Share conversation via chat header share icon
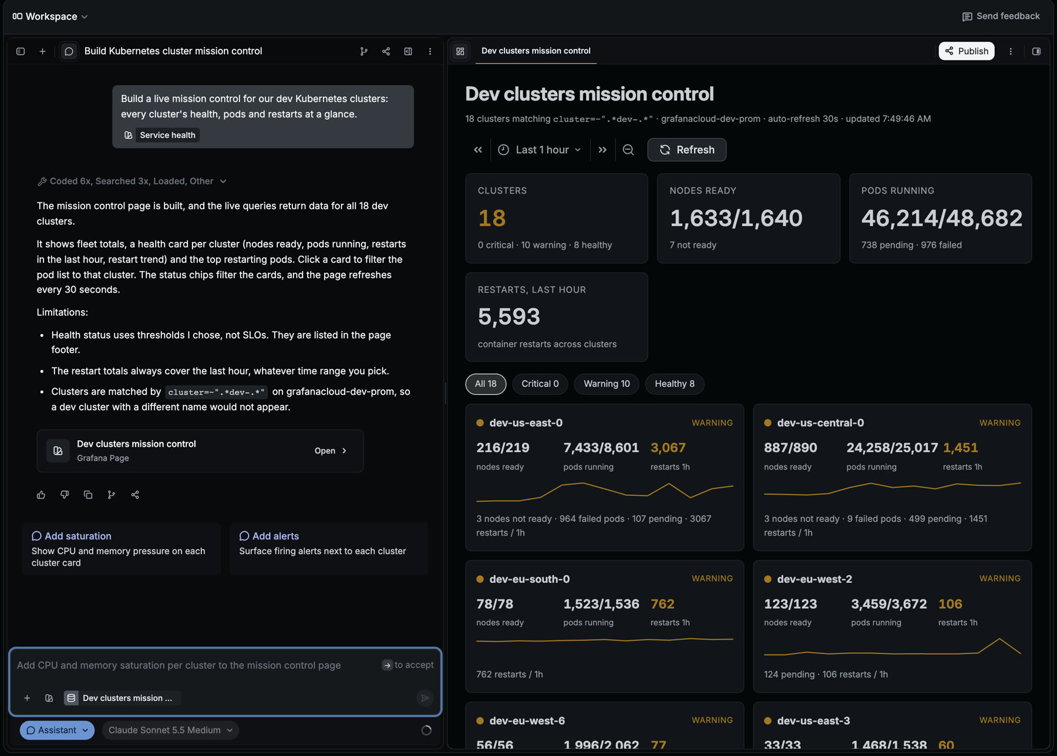The width and height of the screenshot is (1057, 756). point(386,51)
